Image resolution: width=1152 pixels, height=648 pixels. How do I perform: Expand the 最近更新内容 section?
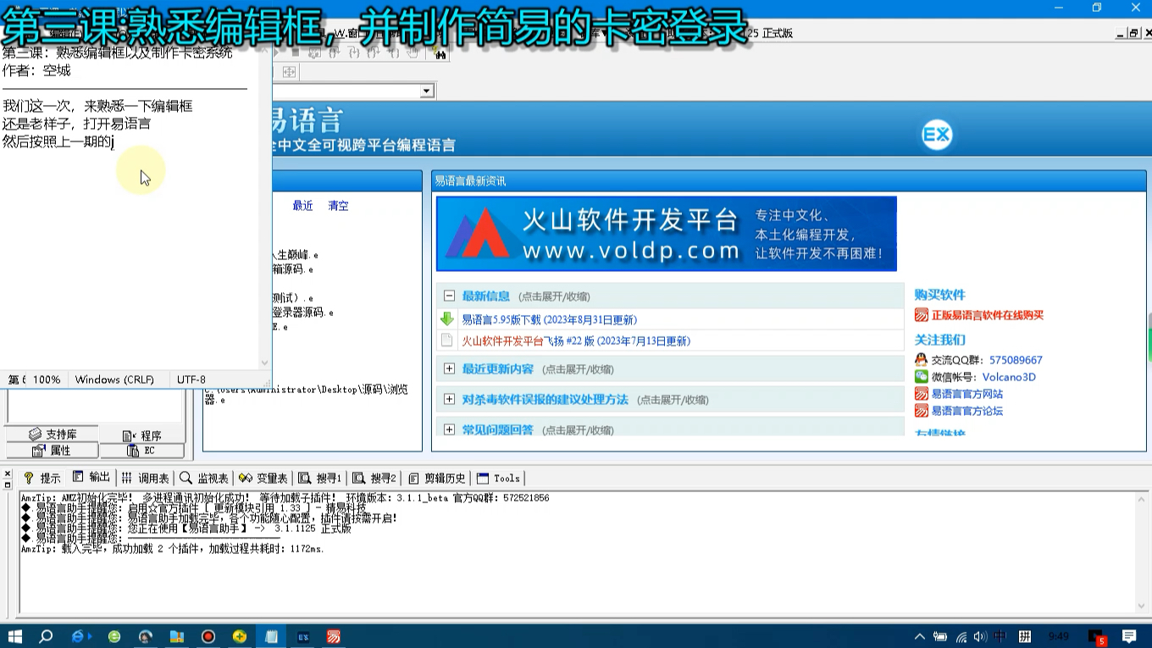449,368
